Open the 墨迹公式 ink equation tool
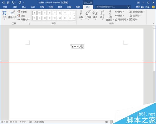Image resolution: width=156 pixels, height=124 pixels. 12,15
